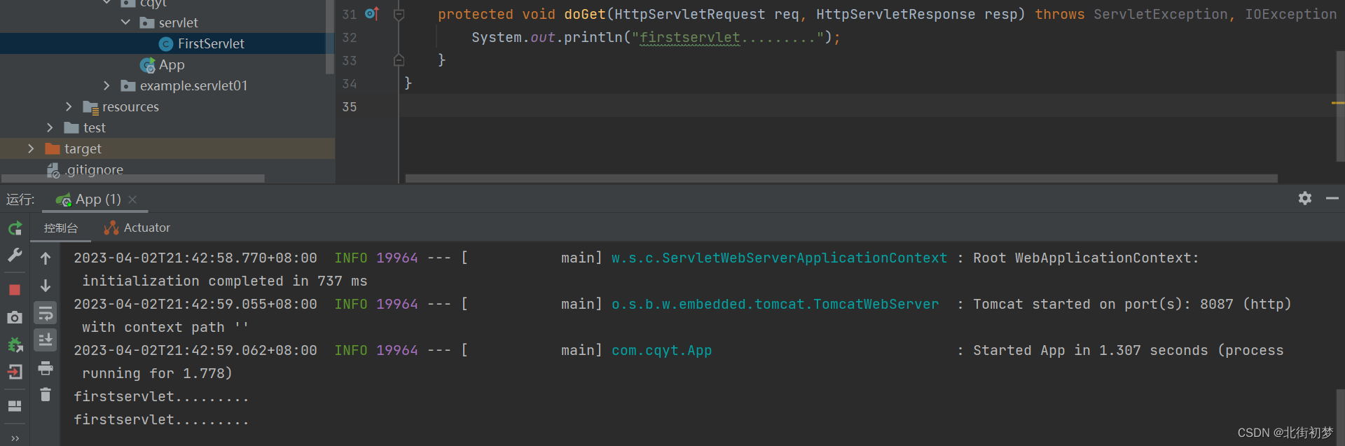Image resolution: width=1345 pixels, height=446 pixels.
Task: Capture a thread dump with the camera icon
Action: (x=14, y=317)
